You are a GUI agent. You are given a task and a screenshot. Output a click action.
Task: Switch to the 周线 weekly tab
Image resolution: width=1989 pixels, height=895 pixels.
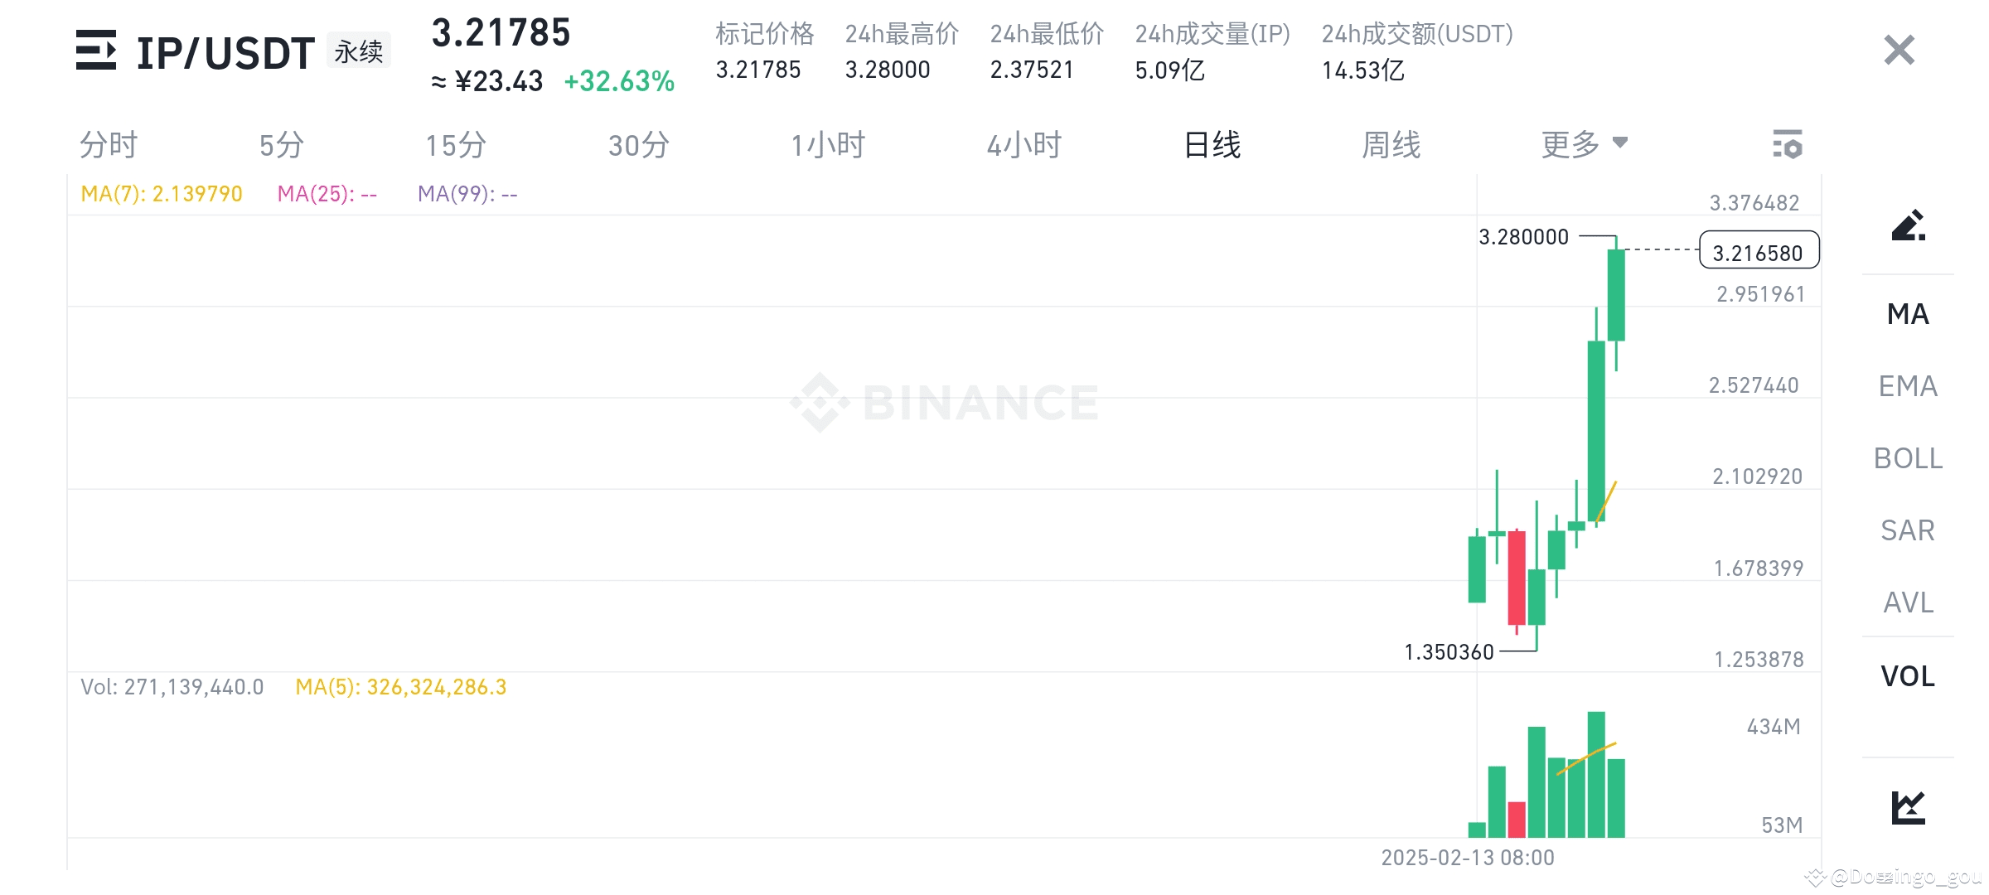(1391, 143)
